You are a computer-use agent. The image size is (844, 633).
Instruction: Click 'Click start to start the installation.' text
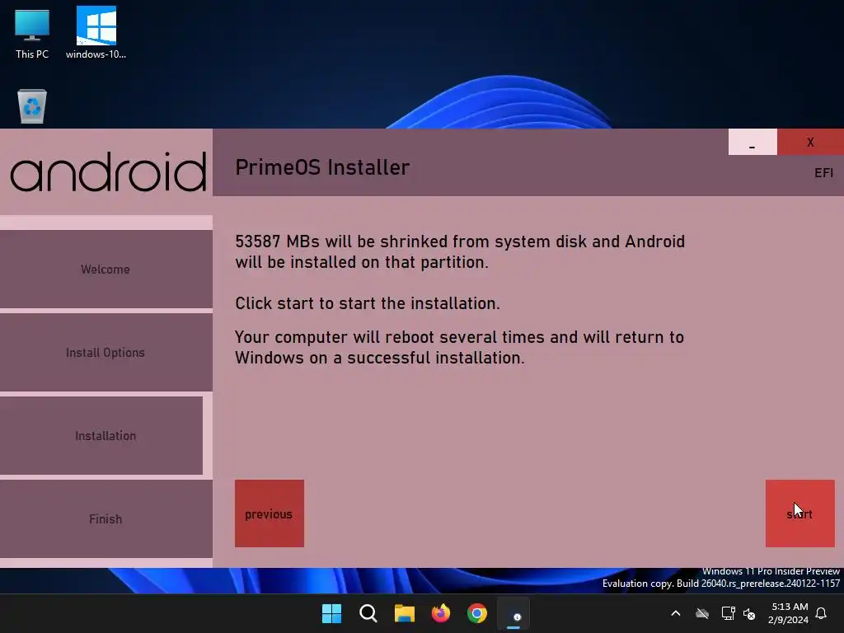(368, 303)
